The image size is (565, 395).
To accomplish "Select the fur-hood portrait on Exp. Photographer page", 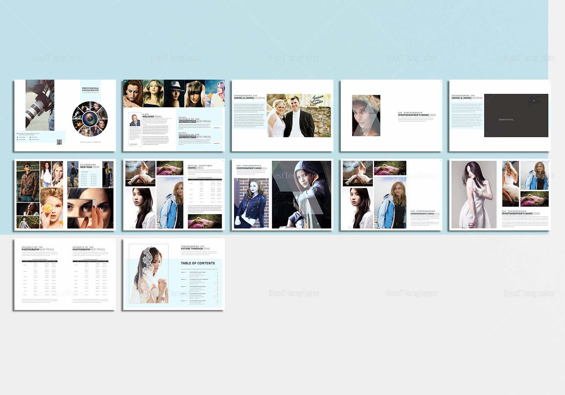I will pos(366,116).
